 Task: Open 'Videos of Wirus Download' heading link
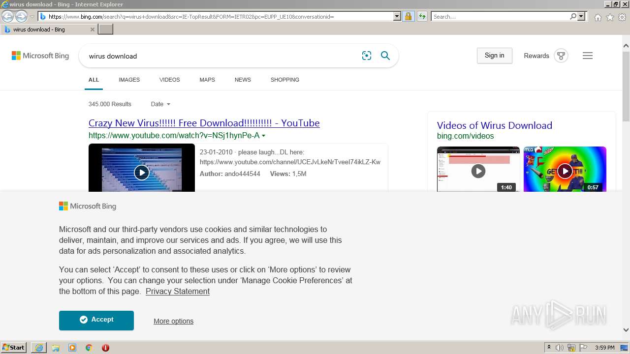(x=495, y=125)
